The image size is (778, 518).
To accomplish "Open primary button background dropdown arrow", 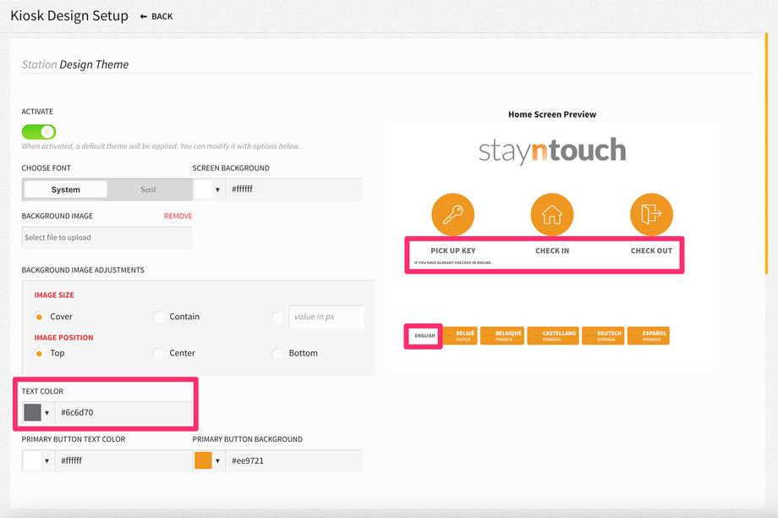I will click(x=217, y=461).
